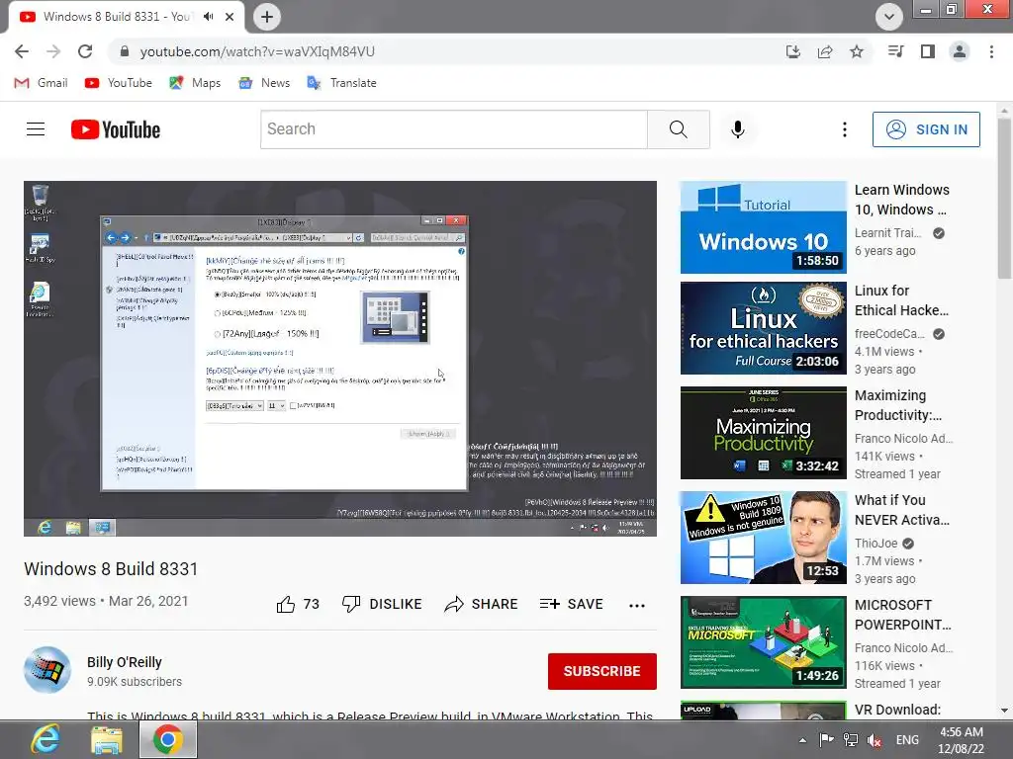Open the Gmail bookmark
Viewport: 1013px width, 759px height.
41,83
